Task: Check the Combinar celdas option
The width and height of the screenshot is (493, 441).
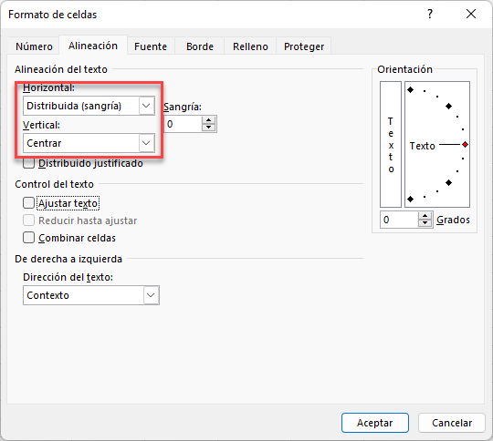Action: [28, 237]
